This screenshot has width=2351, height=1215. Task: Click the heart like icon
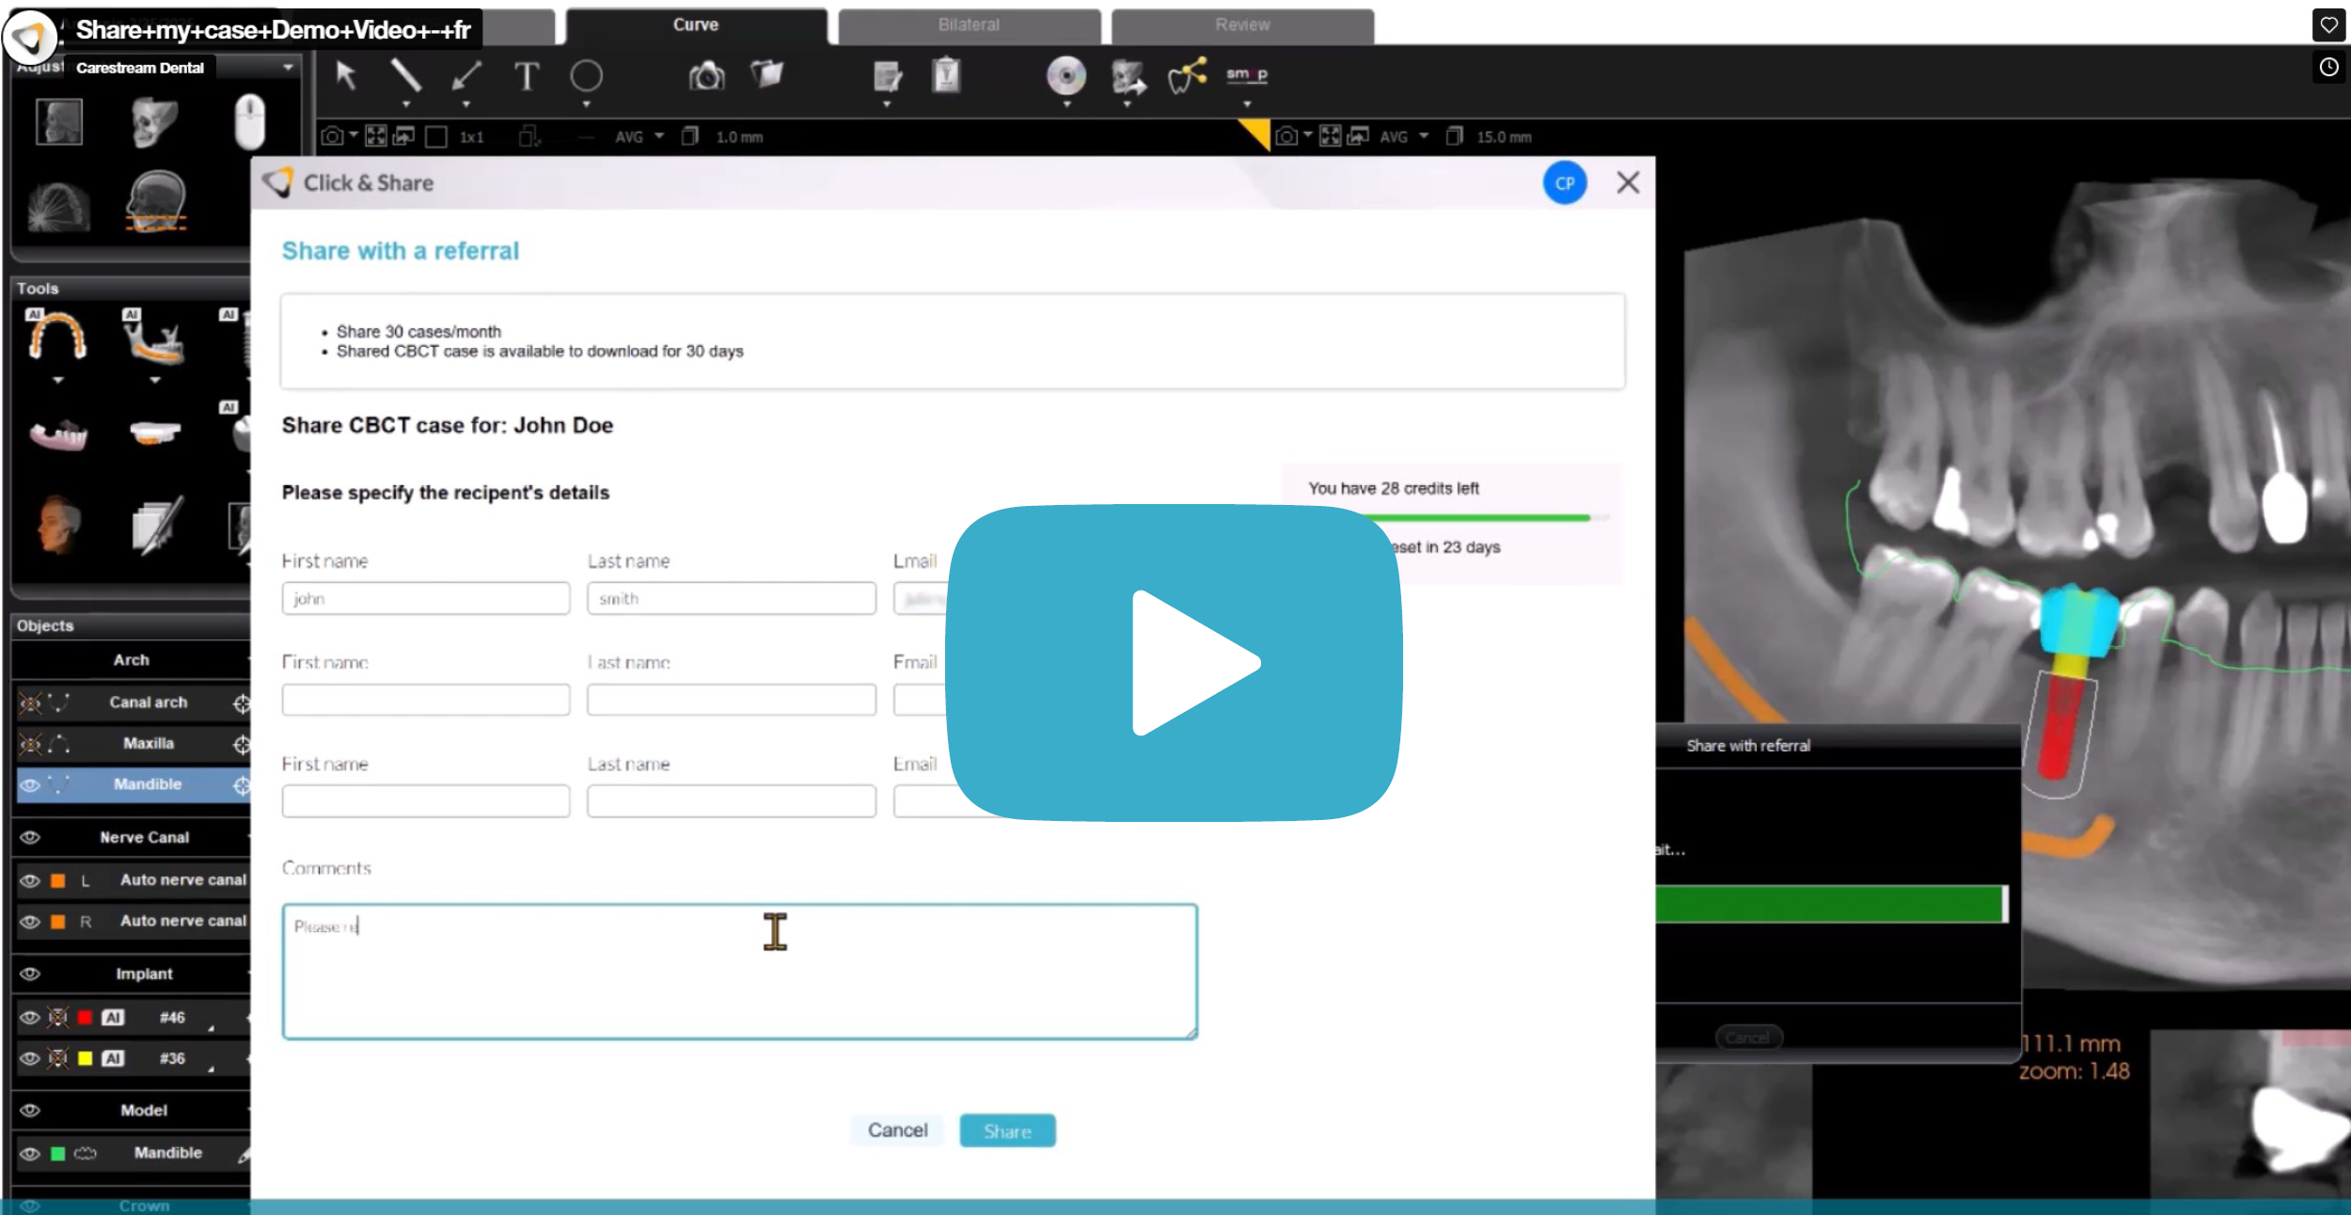tap(2328, 25)
